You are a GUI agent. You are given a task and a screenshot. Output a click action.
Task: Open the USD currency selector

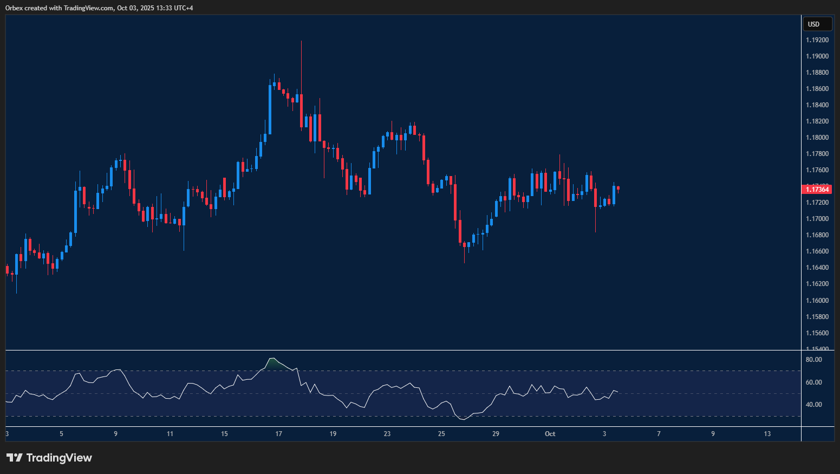click(x=817, y=24)
